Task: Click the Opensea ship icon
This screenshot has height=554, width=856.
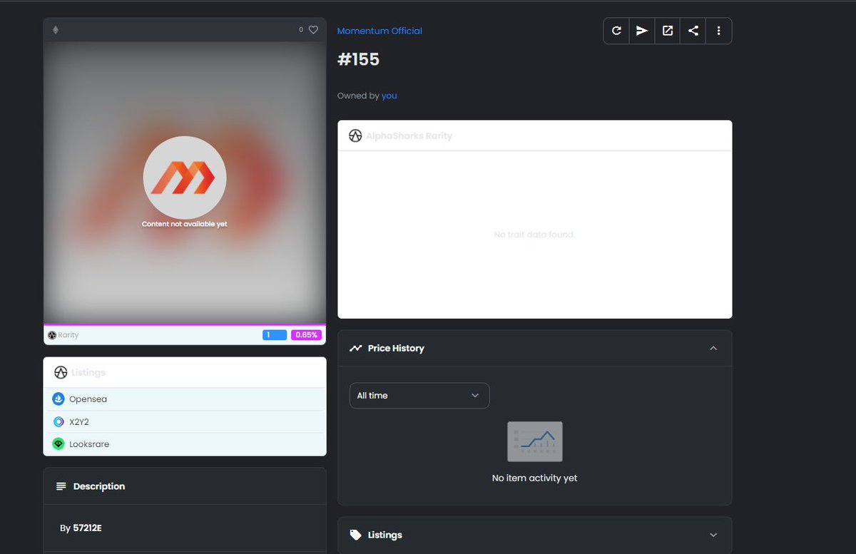Action: (58, 399)
